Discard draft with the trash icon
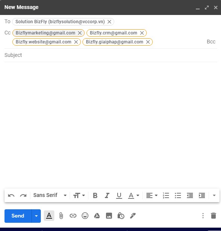 tap(214, 216)
